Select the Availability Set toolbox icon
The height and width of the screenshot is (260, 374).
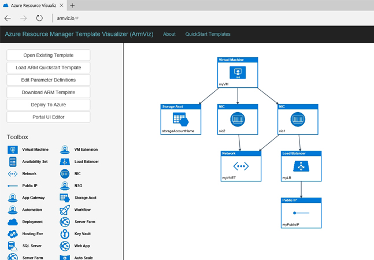[x=13, y=162]
